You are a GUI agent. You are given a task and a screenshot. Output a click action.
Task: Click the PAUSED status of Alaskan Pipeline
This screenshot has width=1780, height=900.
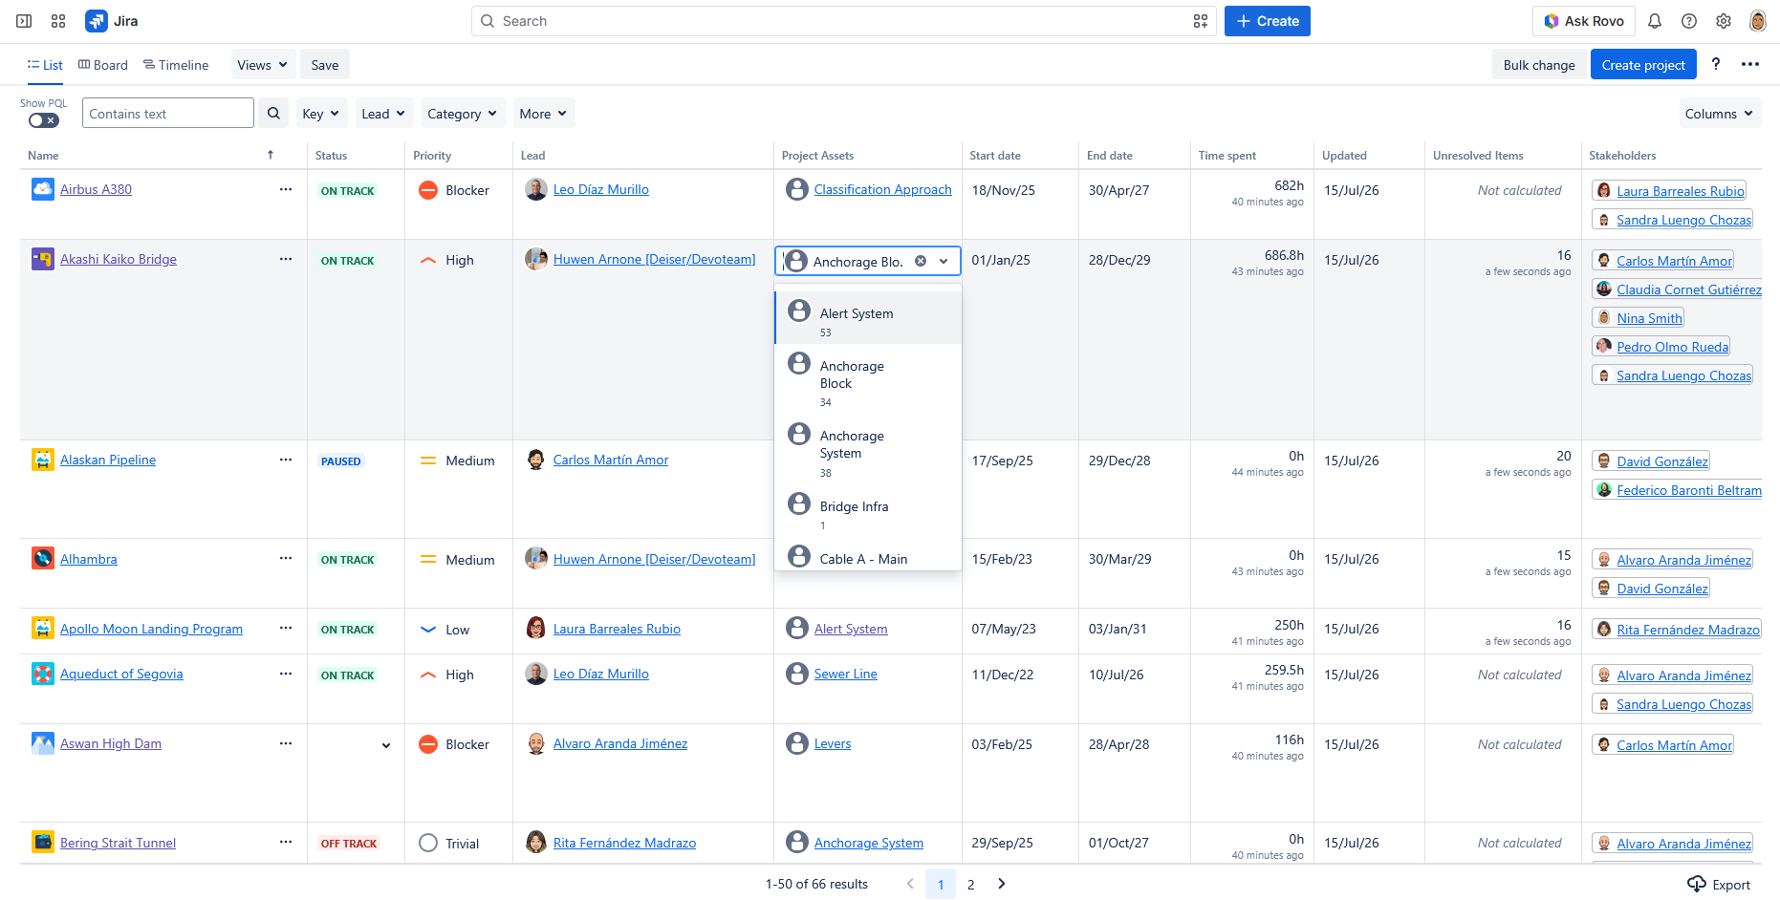(341, 461)
